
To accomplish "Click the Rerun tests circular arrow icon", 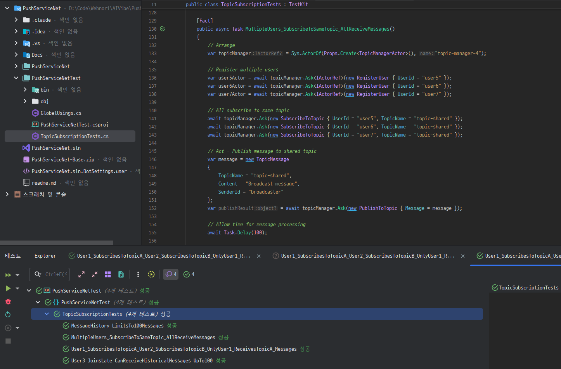I will click(x=8, y=314).
